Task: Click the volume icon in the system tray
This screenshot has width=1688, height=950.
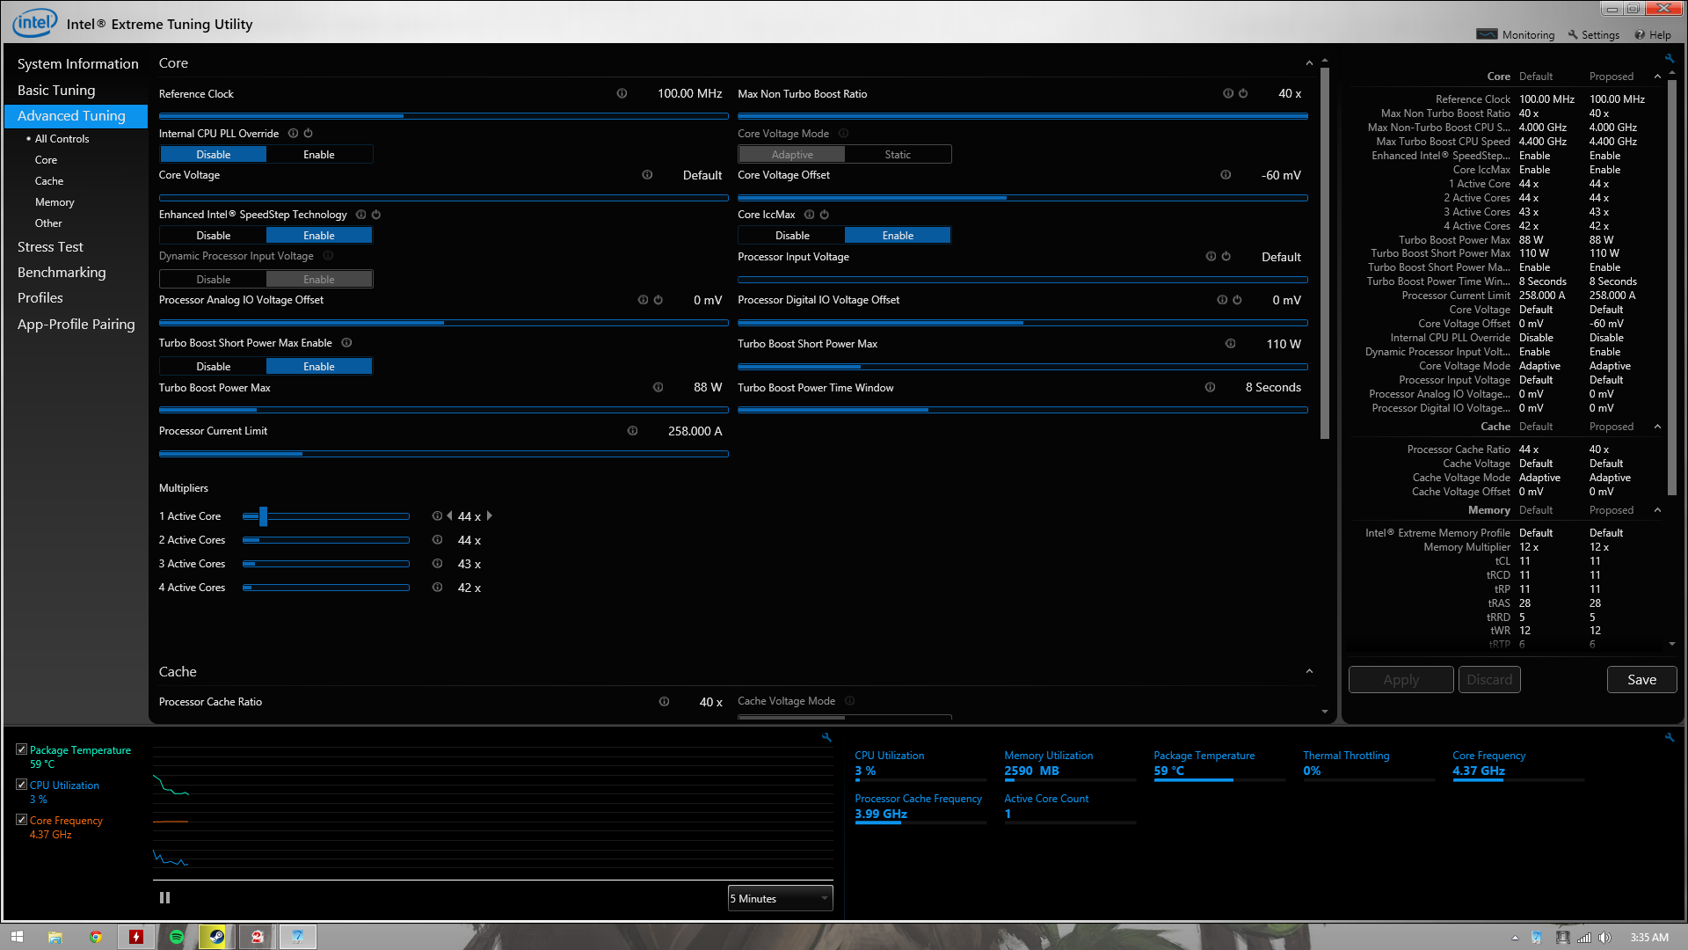Action: click(x=1604, y=938)
